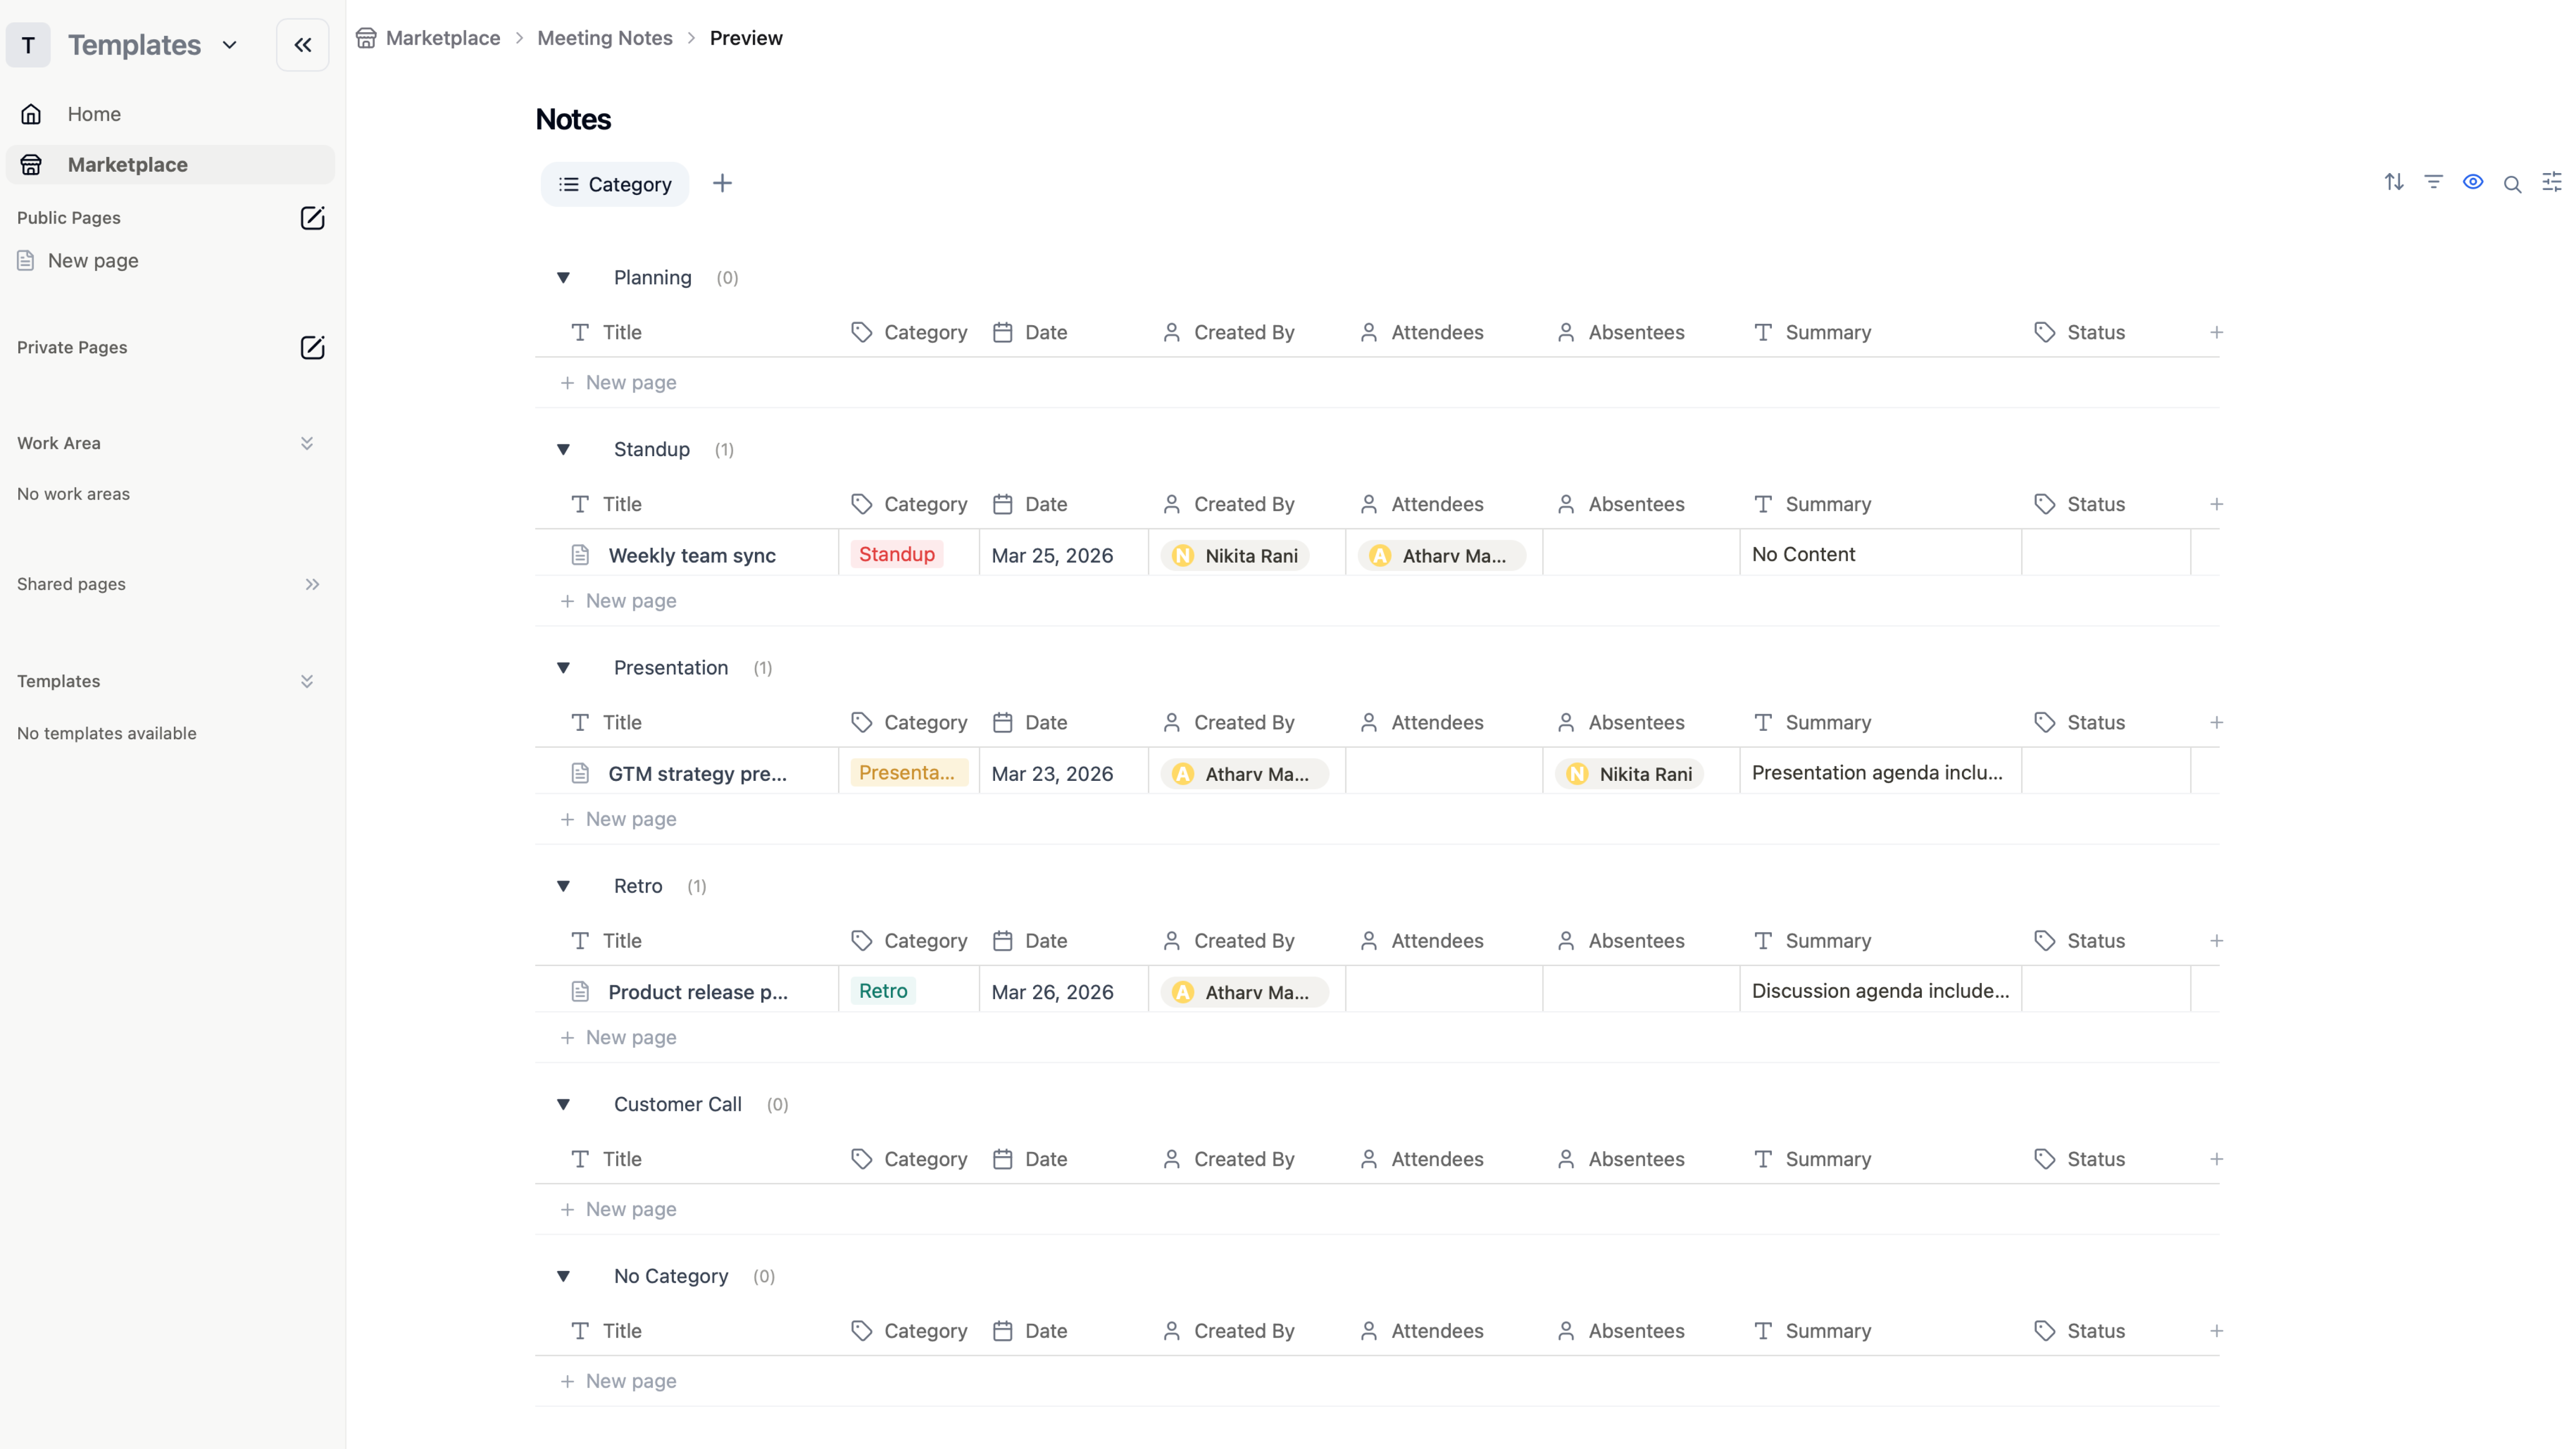Click New page under the Retro group
The width and height of the screenshot is (2576, 1449).
pyautogui.click(x=630, y=1037)
